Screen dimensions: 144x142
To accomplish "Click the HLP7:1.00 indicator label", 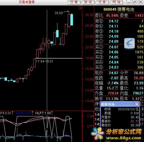I will coord(43,113).
